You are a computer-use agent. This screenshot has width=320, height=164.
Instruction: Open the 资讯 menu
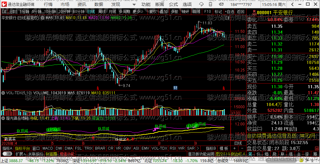[82, 4]
